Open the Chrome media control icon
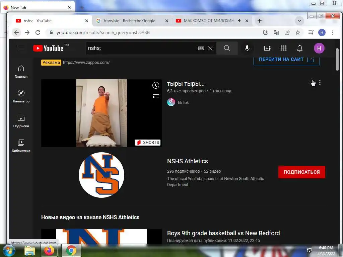The height and width of the screenshot is (257, 343). tap(311, 32)
